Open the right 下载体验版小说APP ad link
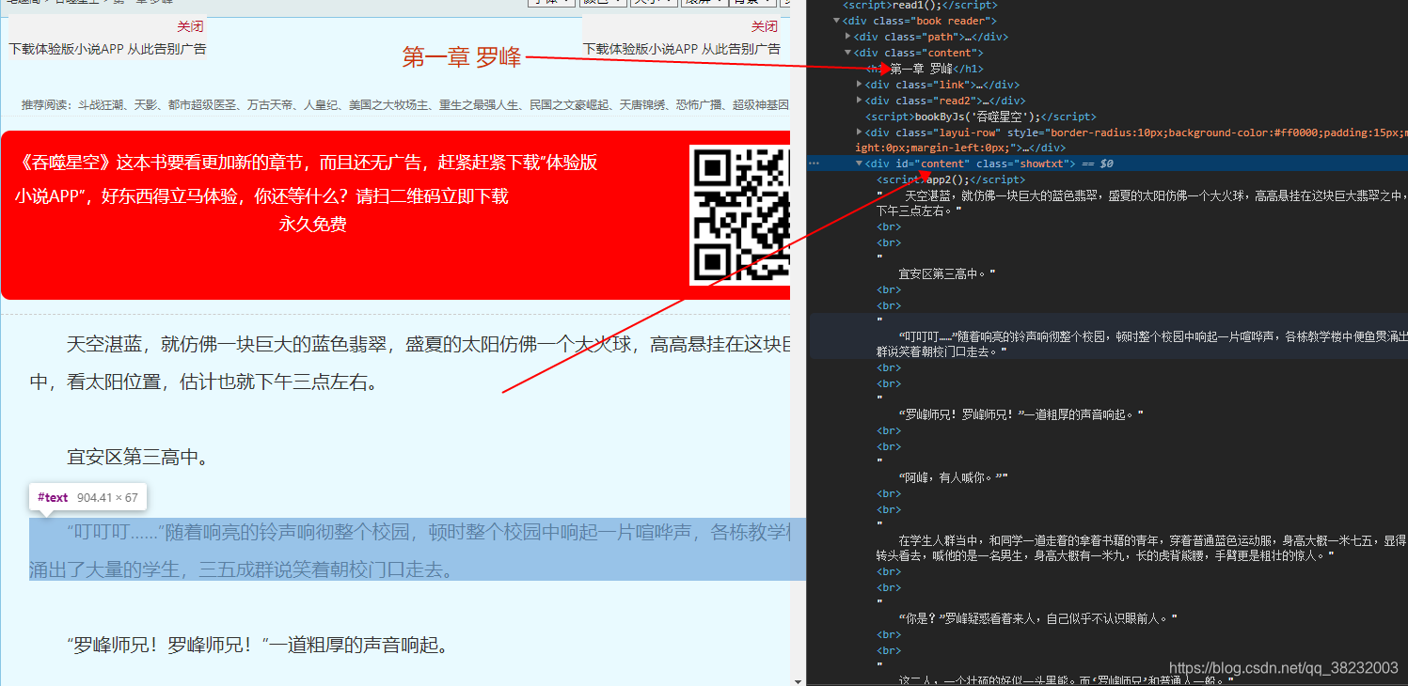 point(681,49)
